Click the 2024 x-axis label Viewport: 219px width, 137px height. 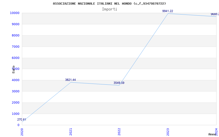pyautogui.click(x=216, y=132)
